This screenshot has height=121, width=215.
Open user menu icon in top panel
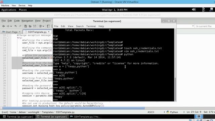point(211,9)
